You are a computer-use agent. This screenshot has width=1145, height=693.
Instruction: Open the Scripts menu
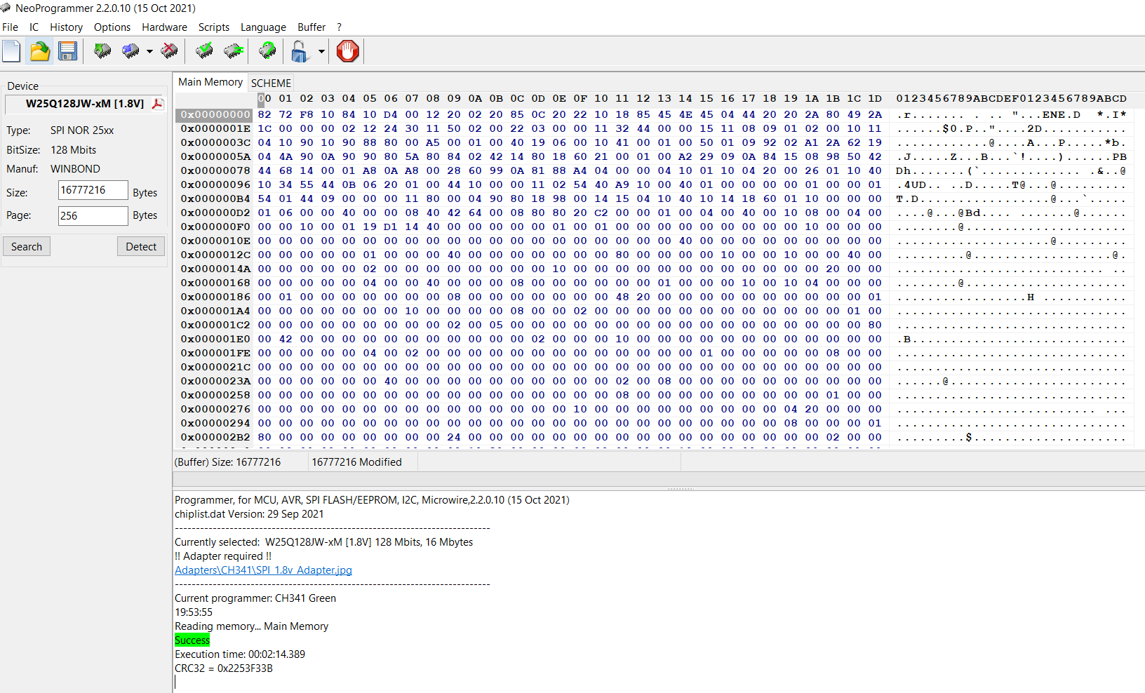pos(213,27)
